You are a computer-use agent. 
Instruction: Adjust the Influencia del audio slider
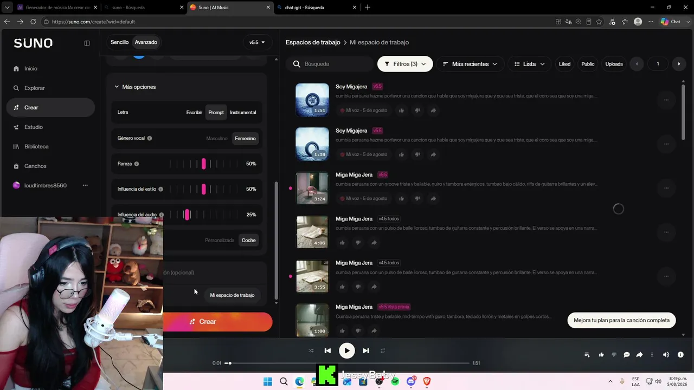204,215
